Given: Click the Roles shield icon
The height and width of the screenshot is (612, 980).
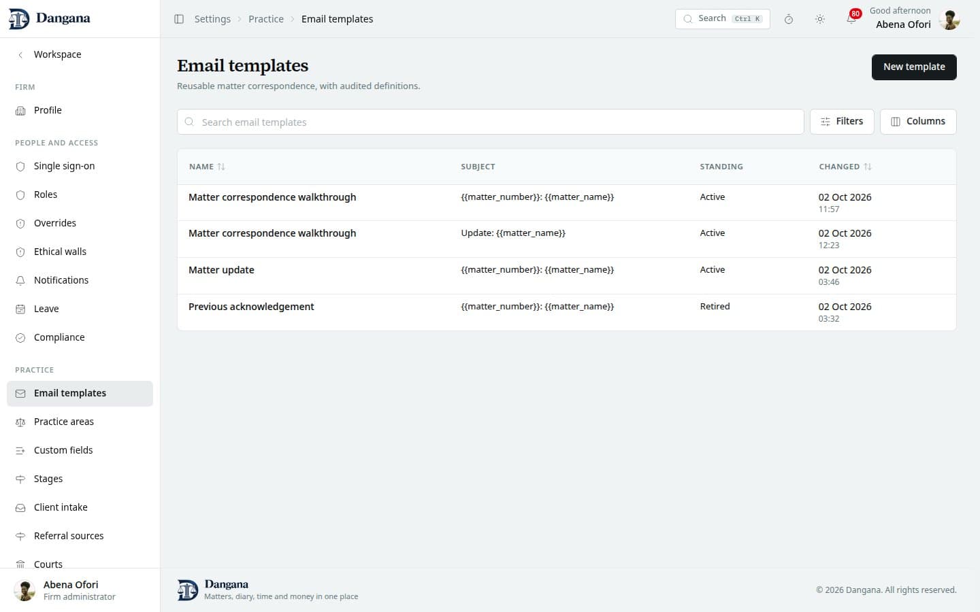Looking at the screenshot, I should click(x=20, y=194).
